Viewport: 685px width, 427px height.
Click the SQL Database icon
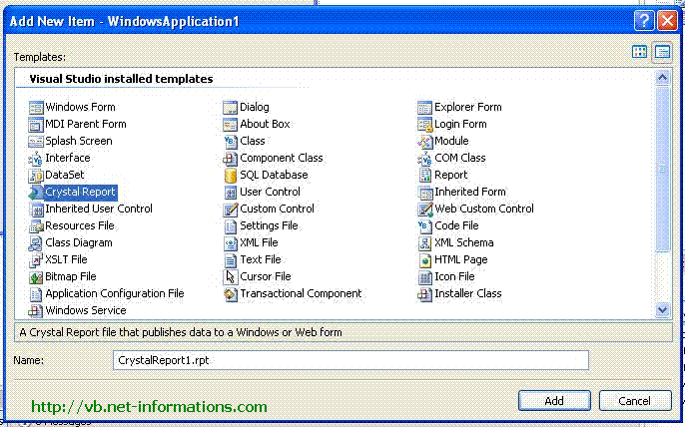click(231, 176)
